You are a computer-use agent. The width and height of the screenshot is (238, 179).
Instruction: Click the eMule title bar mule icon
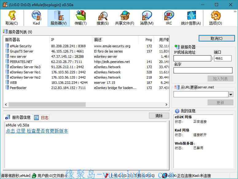point(5,5)
